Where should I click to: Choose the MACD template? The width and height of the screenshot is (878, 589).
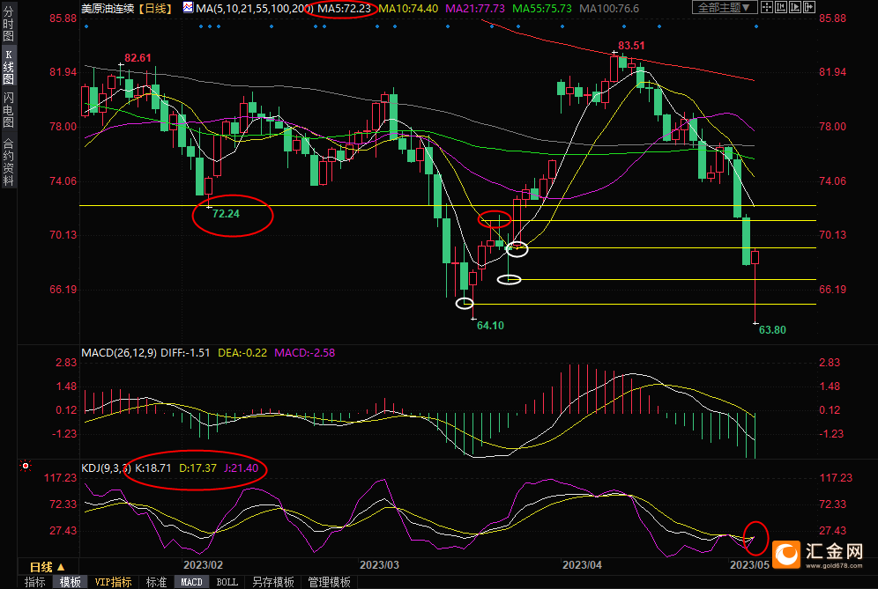coord(191,582)
